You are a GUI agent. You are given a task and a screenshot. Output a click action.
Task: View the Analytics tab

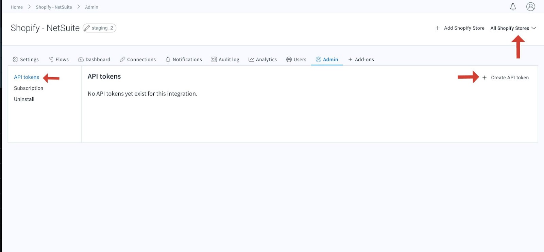(262, 60)
